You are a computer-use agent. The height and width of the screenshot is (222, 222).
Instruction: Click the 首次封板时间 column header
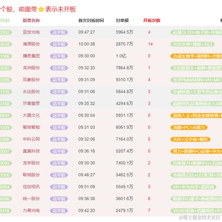click(91, 20)
